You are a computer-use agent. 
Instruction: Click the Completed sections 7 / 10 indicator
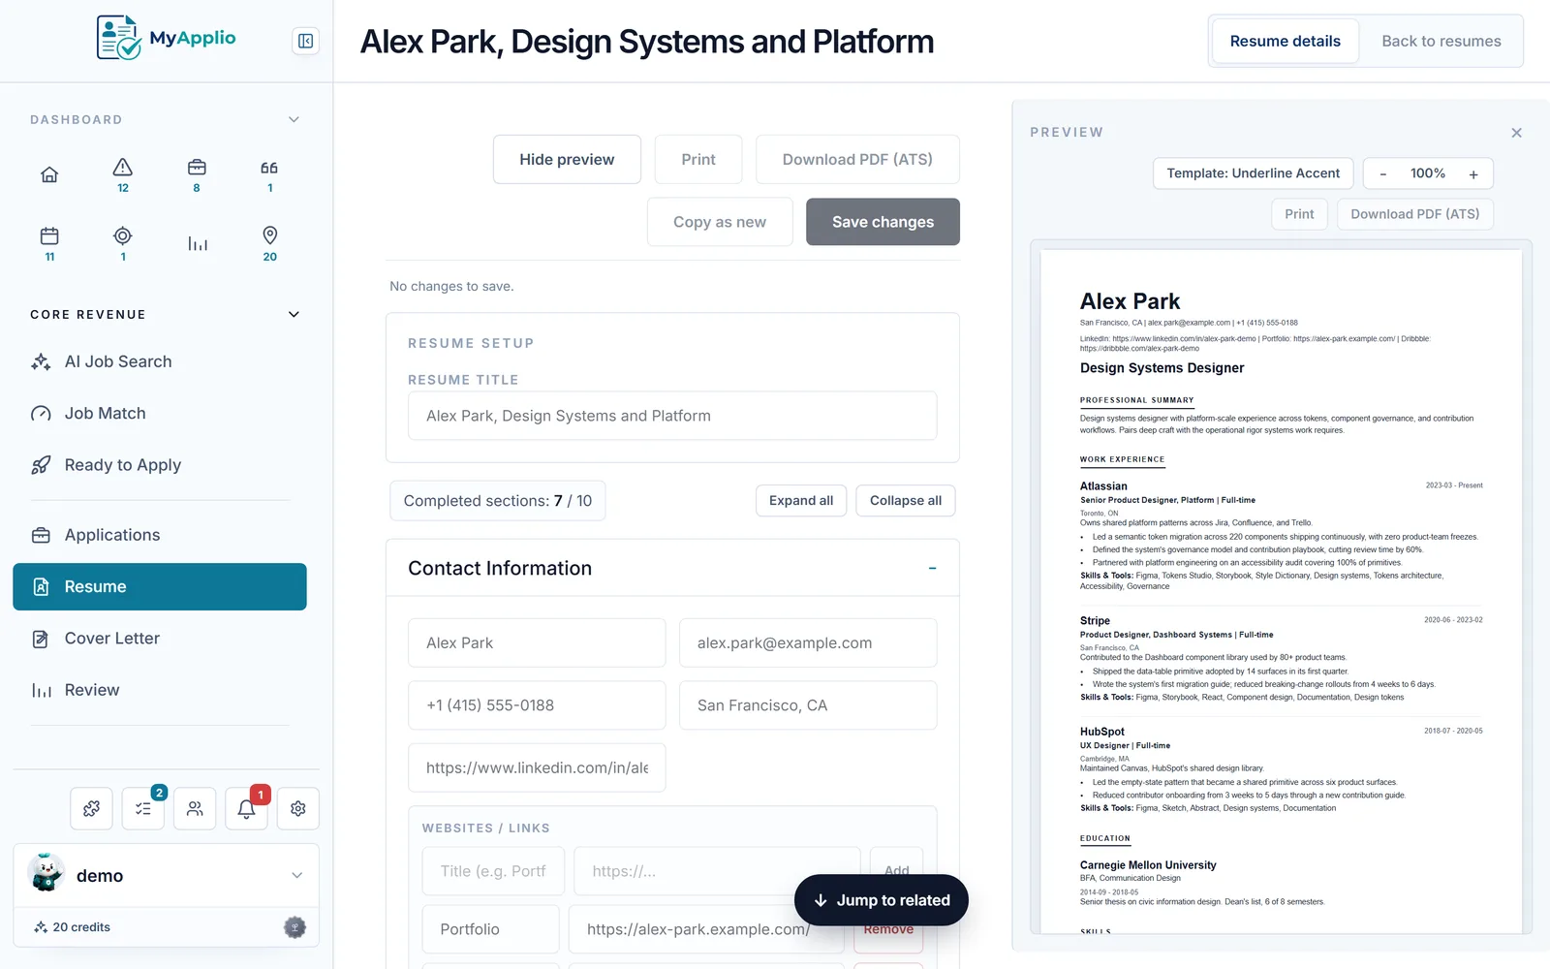[498, 501]
